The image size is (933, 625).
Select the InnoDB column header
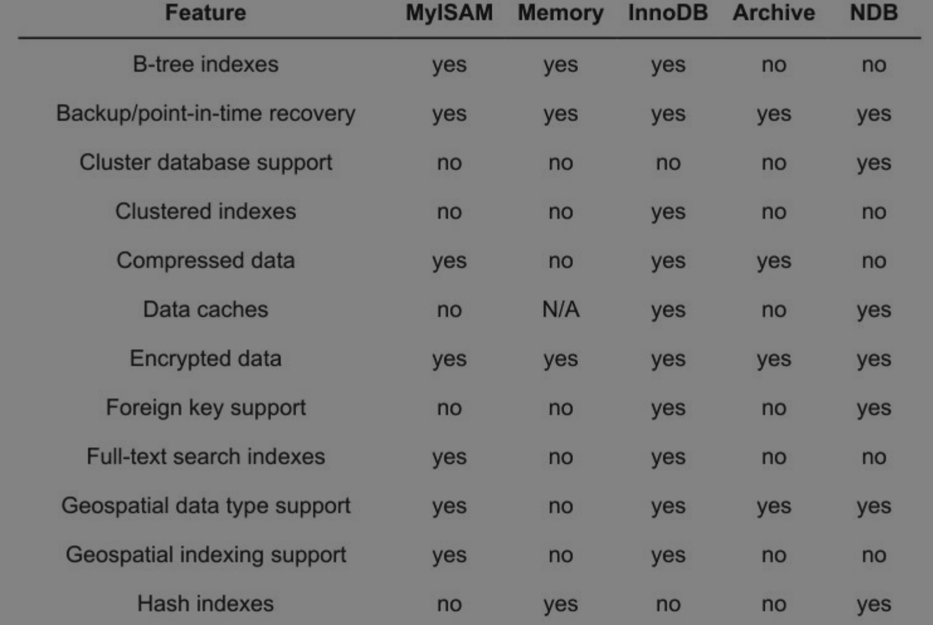[x=668, y=13]
